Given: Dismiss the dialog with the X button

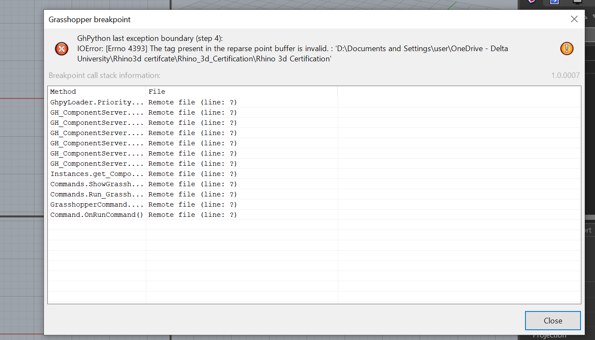Looking at the screenshot, I should click(574, 19).
